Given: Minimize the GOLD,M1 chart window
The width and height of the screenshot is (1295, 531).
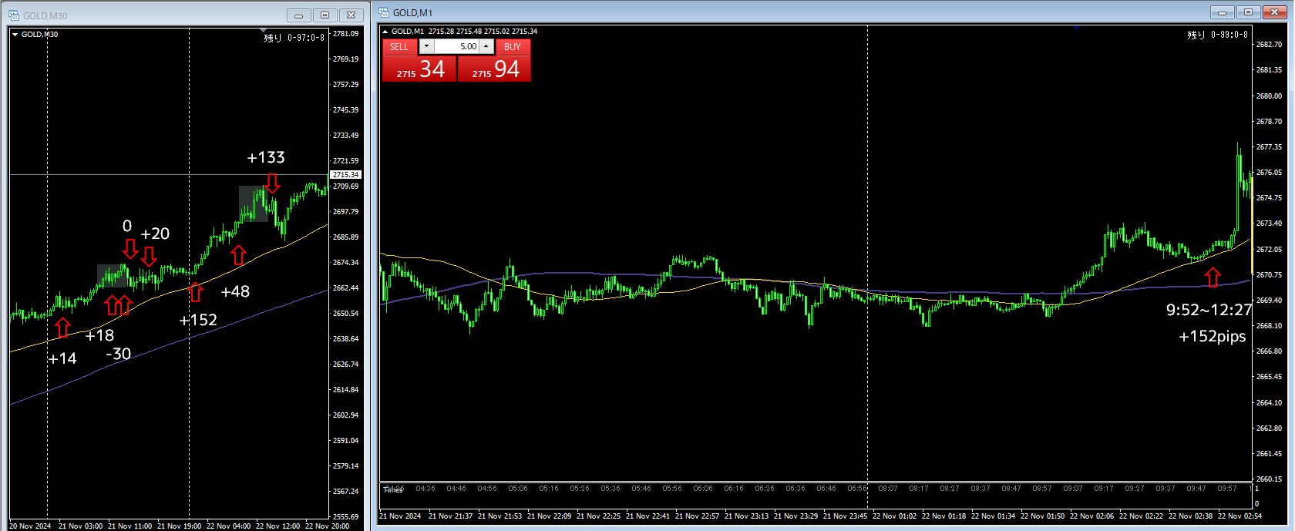Looking at the screenshot, I should 1223,12.
